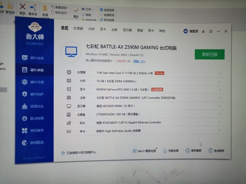Viewport: 246px width, 184px height.
Task: Open 硬件体检 in the sidebar
Action: point(33,58)
